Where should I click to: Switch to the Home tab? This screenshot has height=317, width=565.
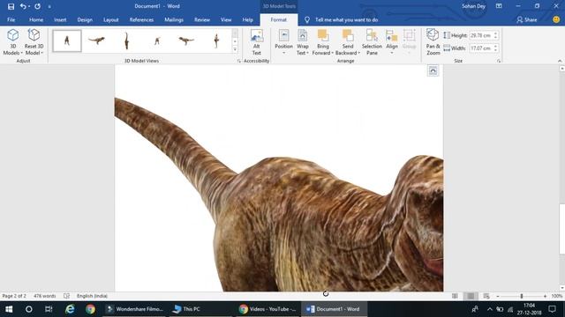coord(36,19)
